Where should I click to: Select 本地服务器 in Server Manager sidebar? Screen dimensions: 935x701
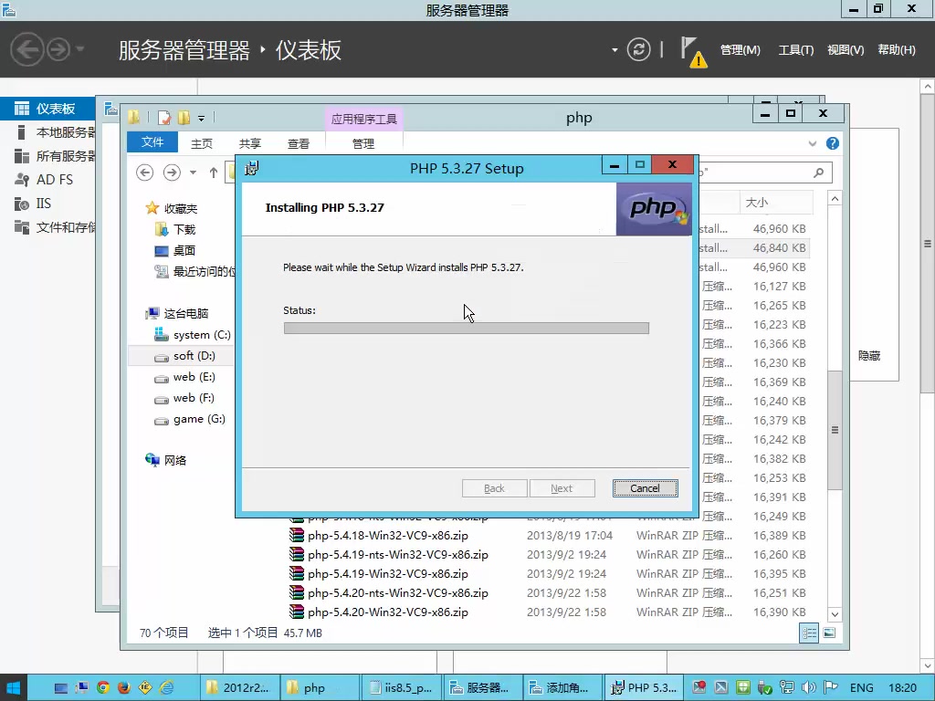(47, 132)
